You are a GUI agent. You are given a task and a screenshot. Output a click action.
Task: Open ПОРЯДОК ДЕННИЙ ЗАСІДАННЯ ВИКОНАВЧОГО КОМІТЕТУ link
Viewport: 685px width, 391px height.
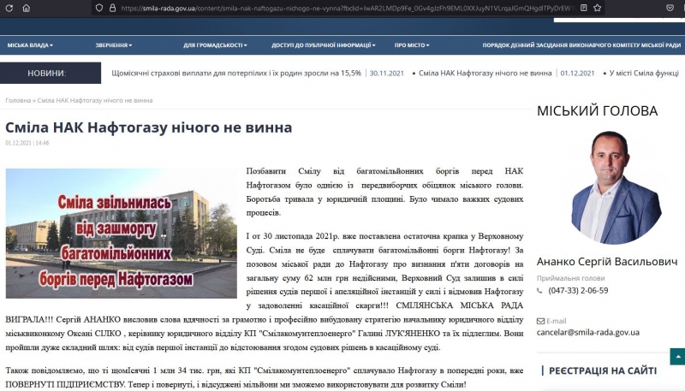pos(580,44)
